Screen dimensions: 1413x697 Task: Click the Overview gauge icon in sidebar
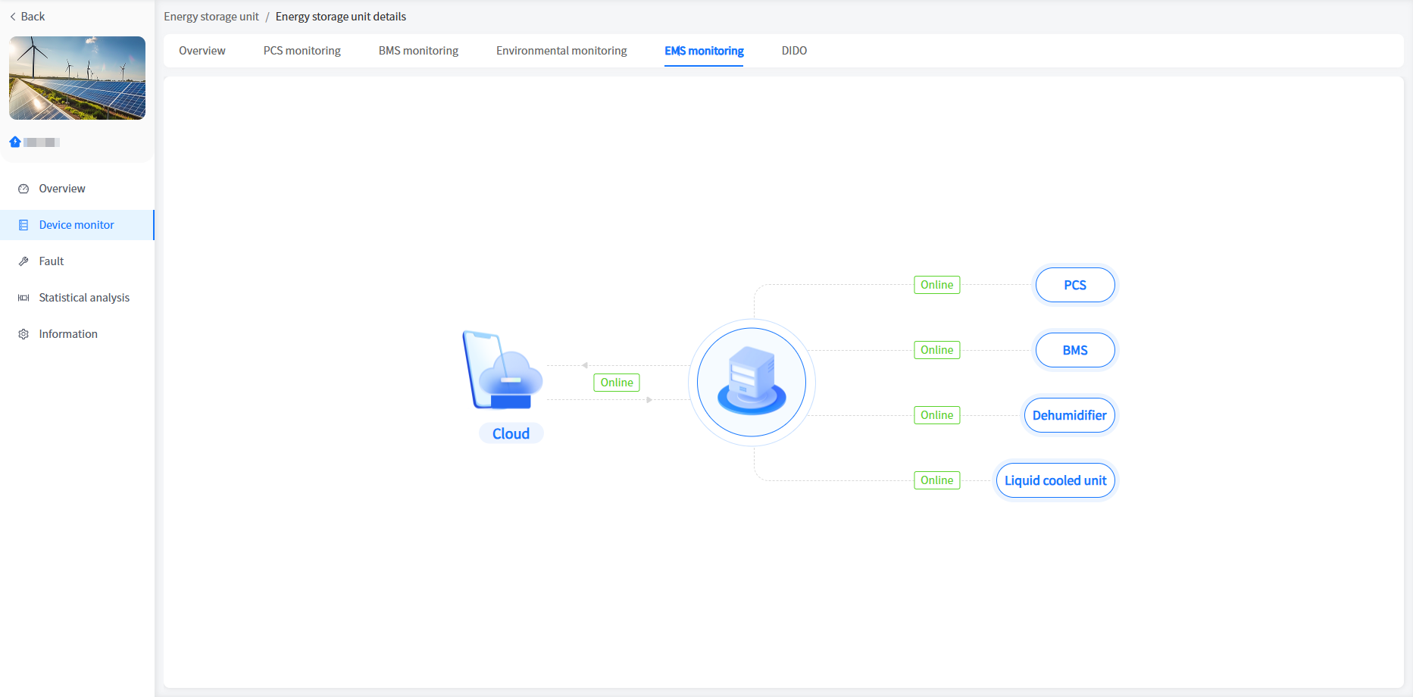pos(23,189)
